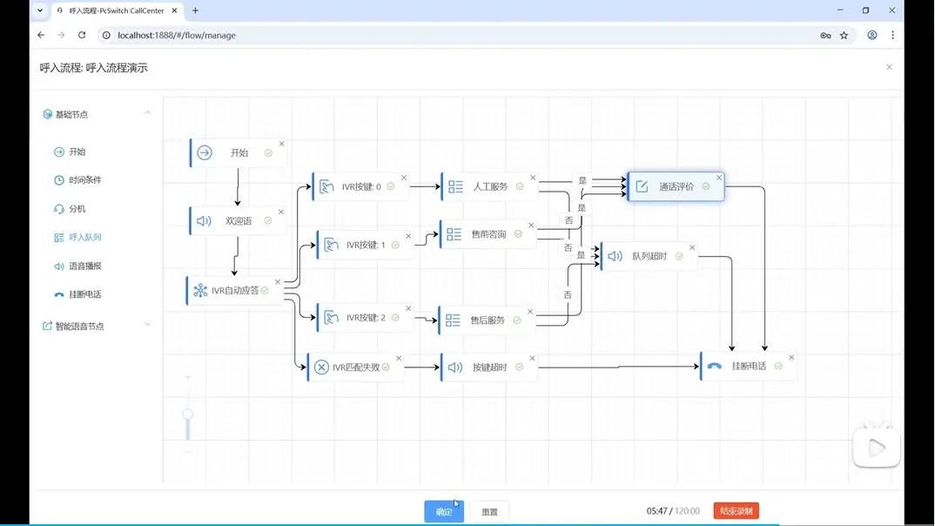
Task: Collapse the 基础节点 section
Action: 147,113
